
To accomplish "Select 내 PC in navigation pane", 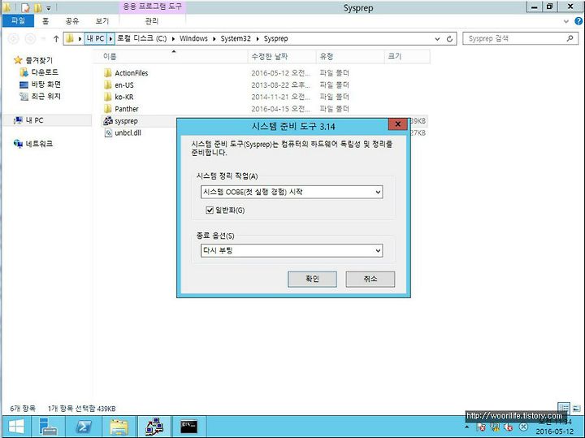I will tap(34, 120).
